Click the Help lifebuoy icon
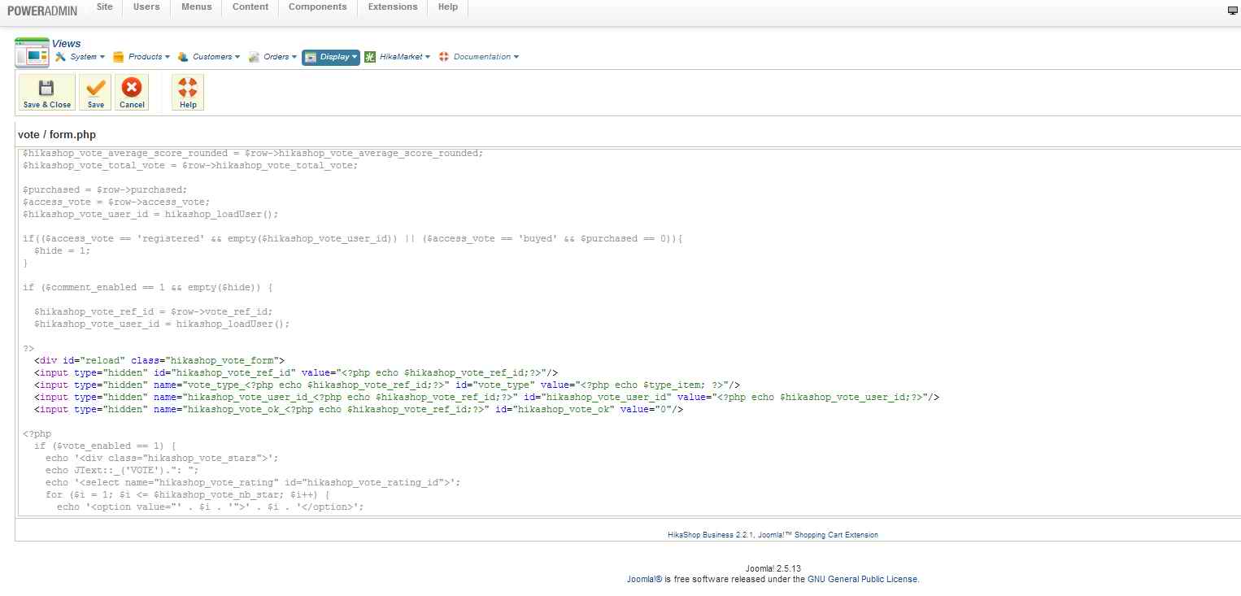This screenshot has width=1241, height=596. click(188, 88)
